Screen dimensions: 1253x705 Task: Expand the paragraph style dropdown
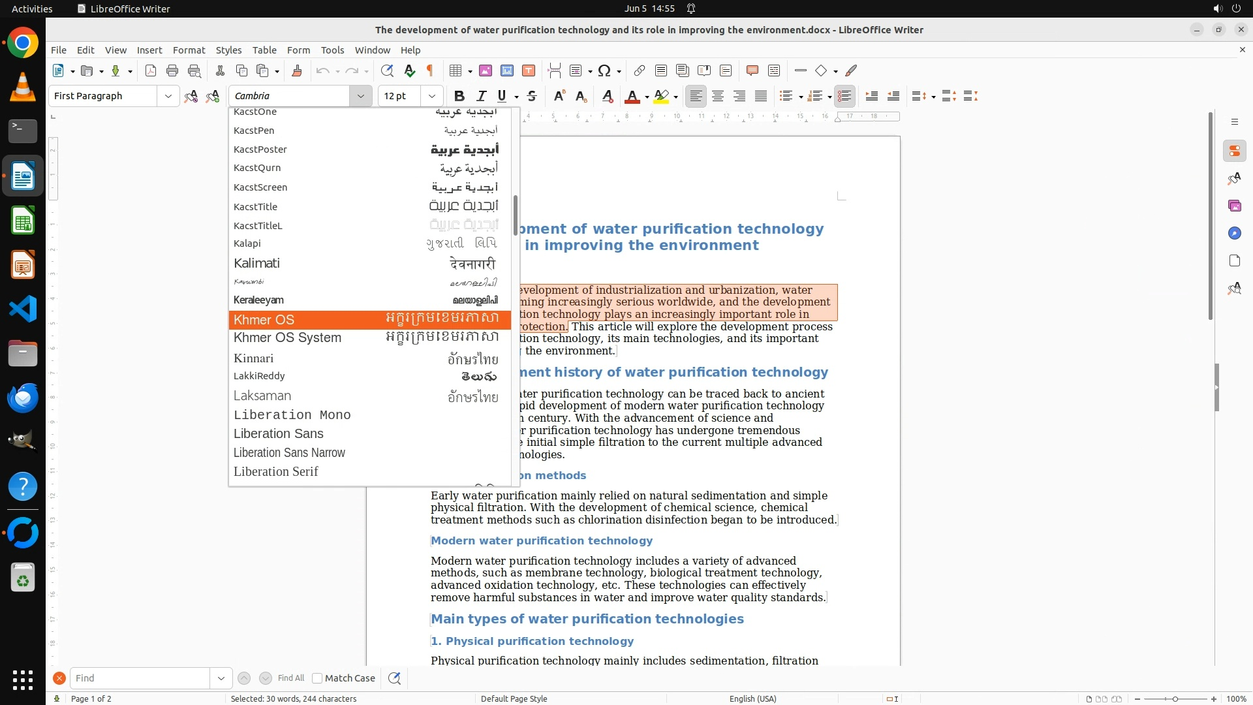(168, 96)
